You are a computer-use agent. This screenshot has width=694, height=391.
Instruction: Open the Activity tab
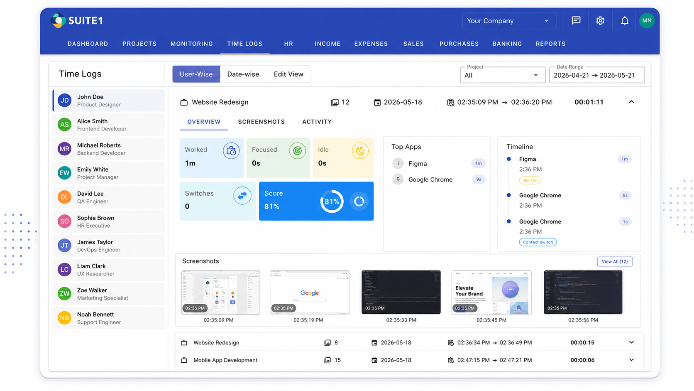(317, 122)
